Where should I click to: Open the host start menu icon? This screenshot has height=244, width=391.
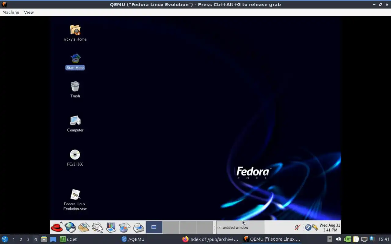coord(5,239)
